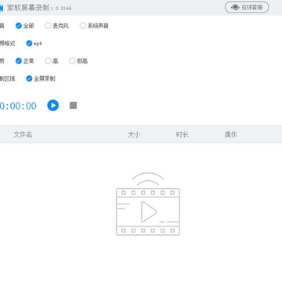Click the 时长 duration column header

[x=182, y=135]
